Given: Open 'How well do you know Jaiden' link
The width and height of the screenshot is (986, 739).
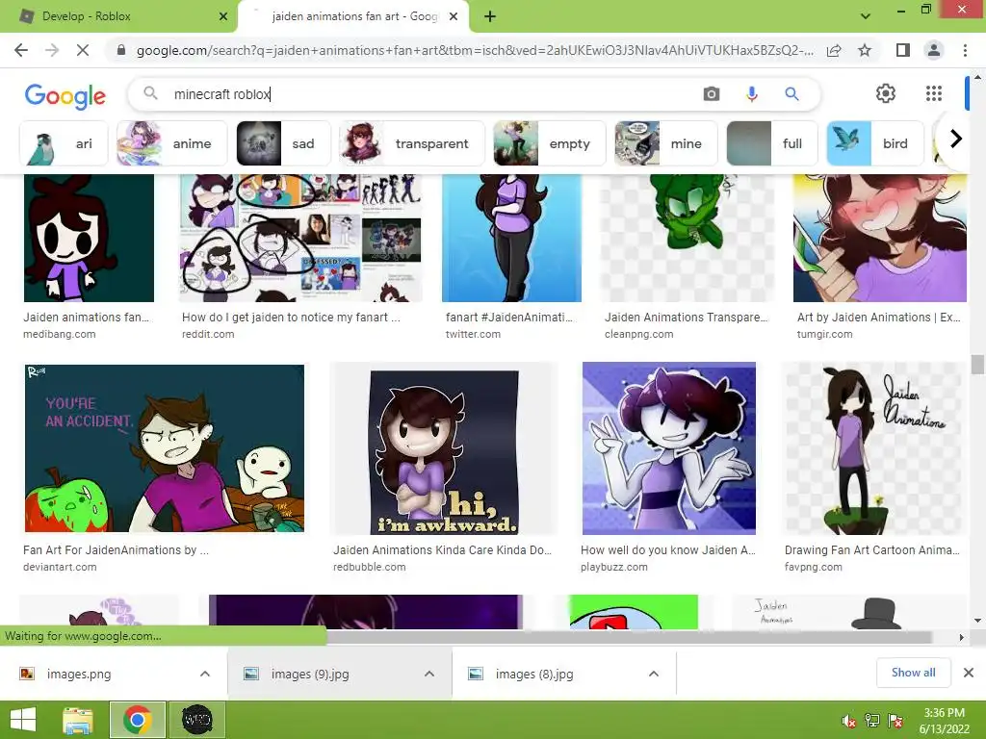Looking at the screenshot, I should pyautogui.click(x=668, y=549).
